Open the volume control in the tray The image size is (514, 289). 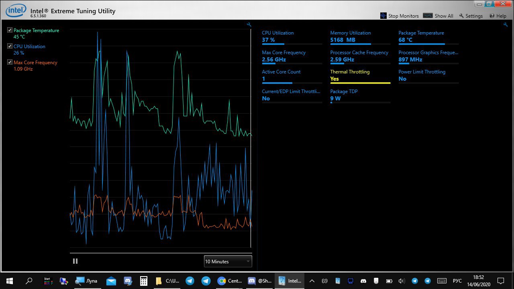point(402,281)
